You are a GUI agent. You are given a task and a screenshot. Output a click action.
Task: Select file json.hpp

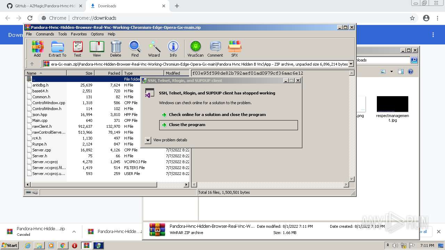point(40,115)
